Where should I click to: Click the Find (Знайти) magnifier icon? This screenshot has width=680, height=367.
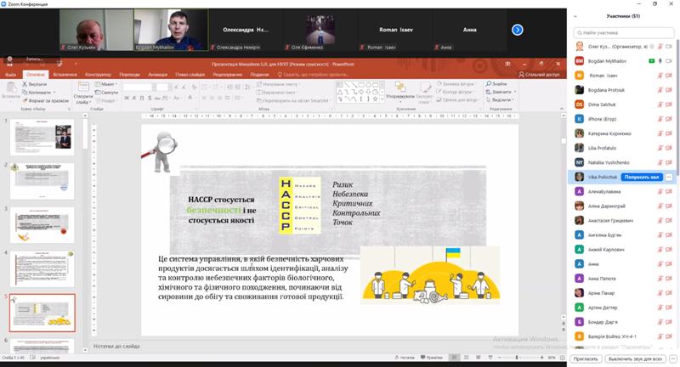pos(489,84)
